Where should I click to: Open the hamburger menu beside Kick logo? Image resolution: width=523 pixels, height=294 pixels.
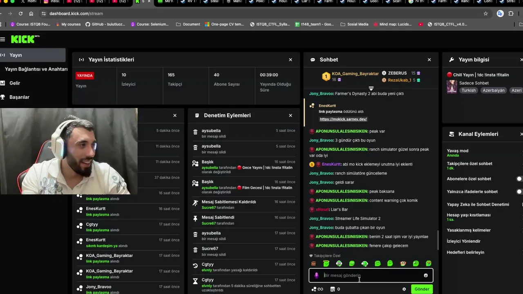[x=3, y=39]
